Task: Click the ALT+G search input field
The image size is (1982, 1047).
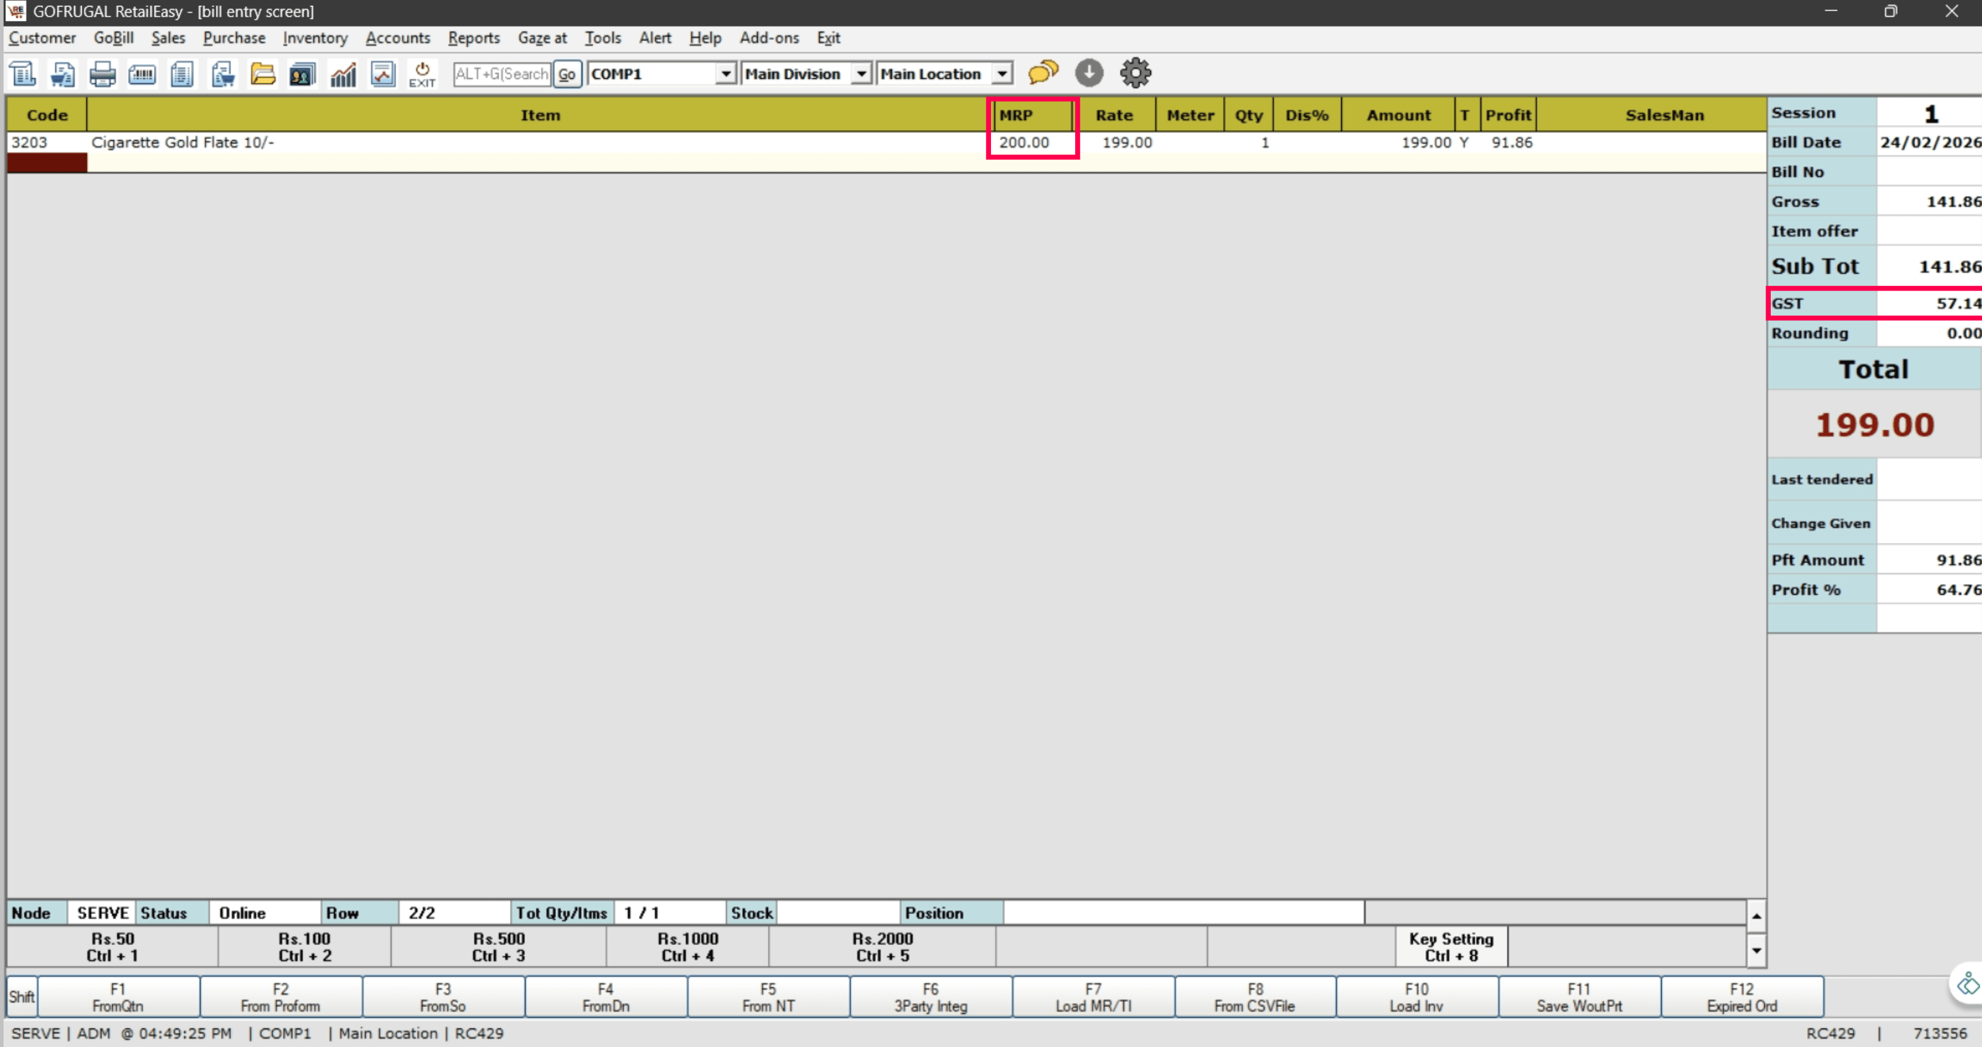Action: 502,74
